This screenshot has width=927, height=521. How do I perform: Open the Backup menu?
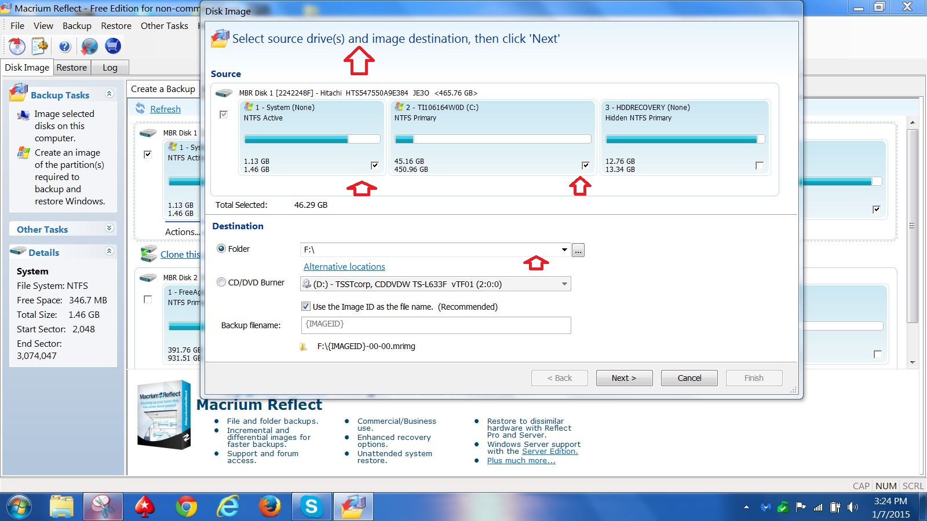pyautogui.click(x=77, y=25)
